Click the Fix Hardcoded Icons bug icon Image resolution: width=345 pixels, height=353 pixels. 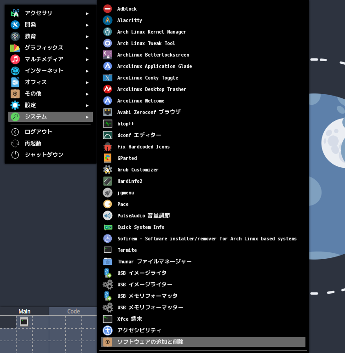(x=108, y=147)
